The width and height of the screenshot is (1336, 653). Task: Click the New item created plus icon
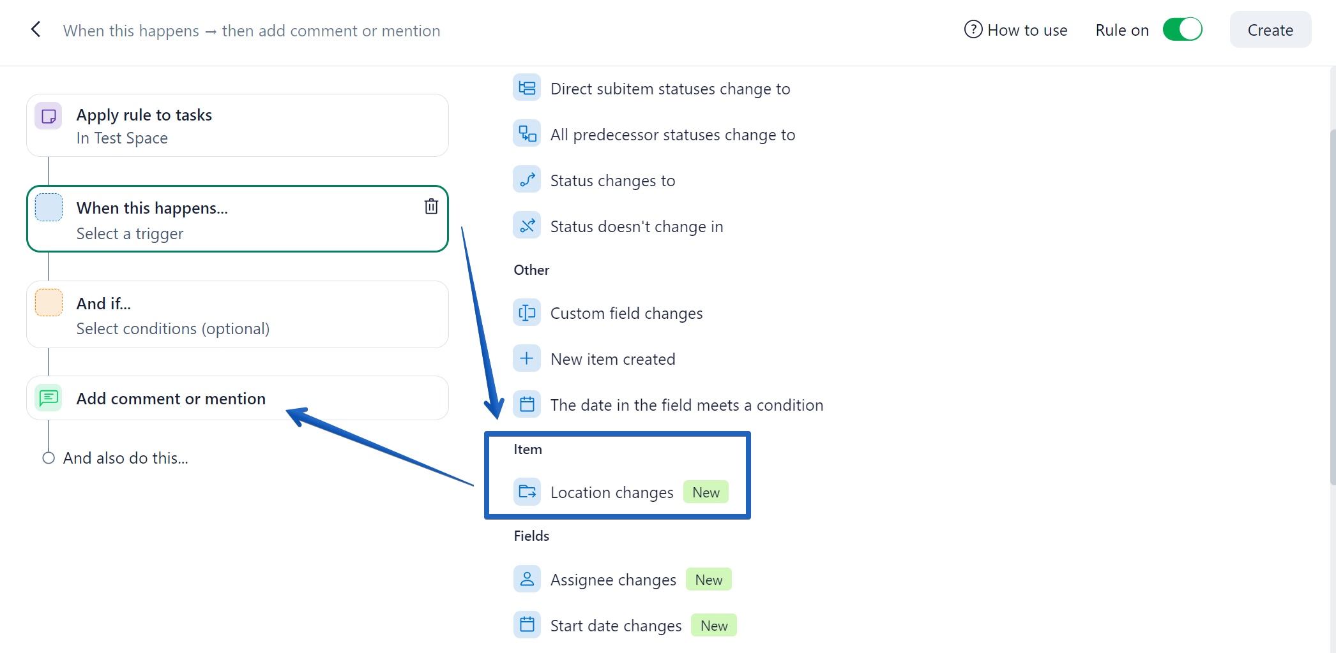(527, 359)
